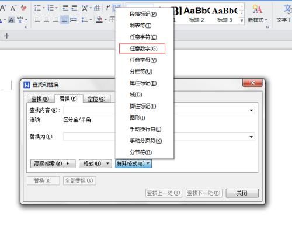292x230 pixels.
Task: Open the 查找内容 history dropdown
Action: (x=251, y=110)
